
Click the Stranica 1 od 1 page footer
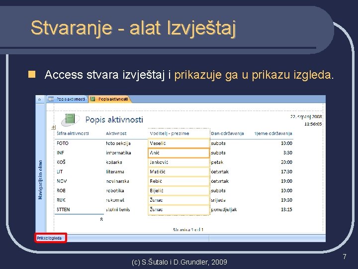pos(188,230)
